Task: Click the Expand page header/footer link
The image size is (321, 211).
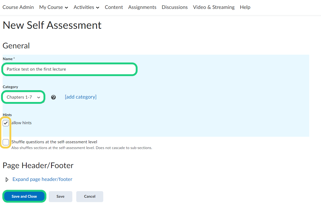Action: tap(42, 179)
